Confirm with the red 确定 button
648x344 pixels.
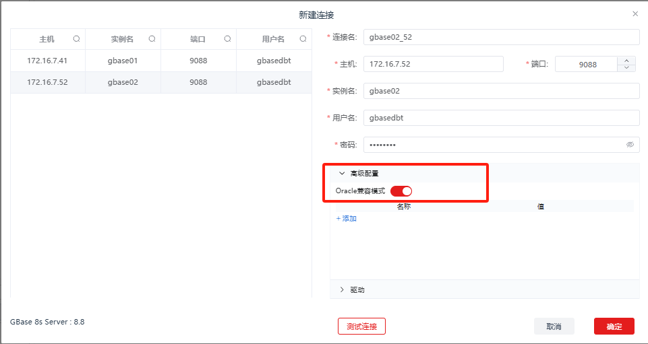614,326
